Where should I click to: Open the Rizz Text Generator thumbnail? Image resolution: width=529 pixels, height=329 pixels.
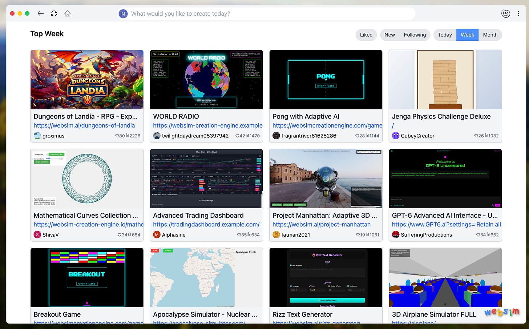(326, 278)
